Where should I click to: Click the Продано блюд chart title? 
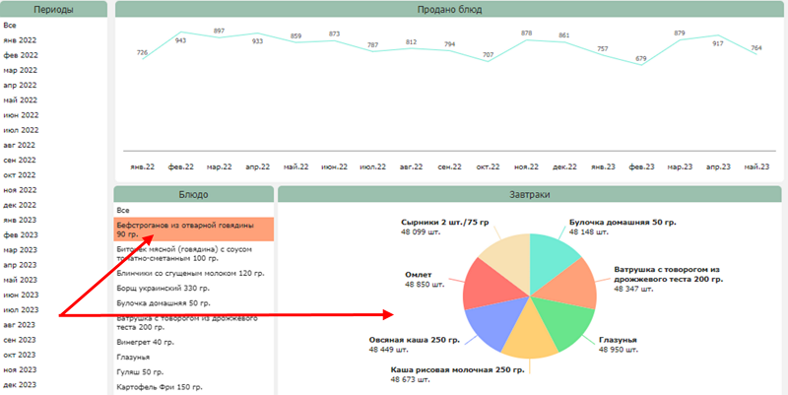pyautogui.click(x=449, y=9)
